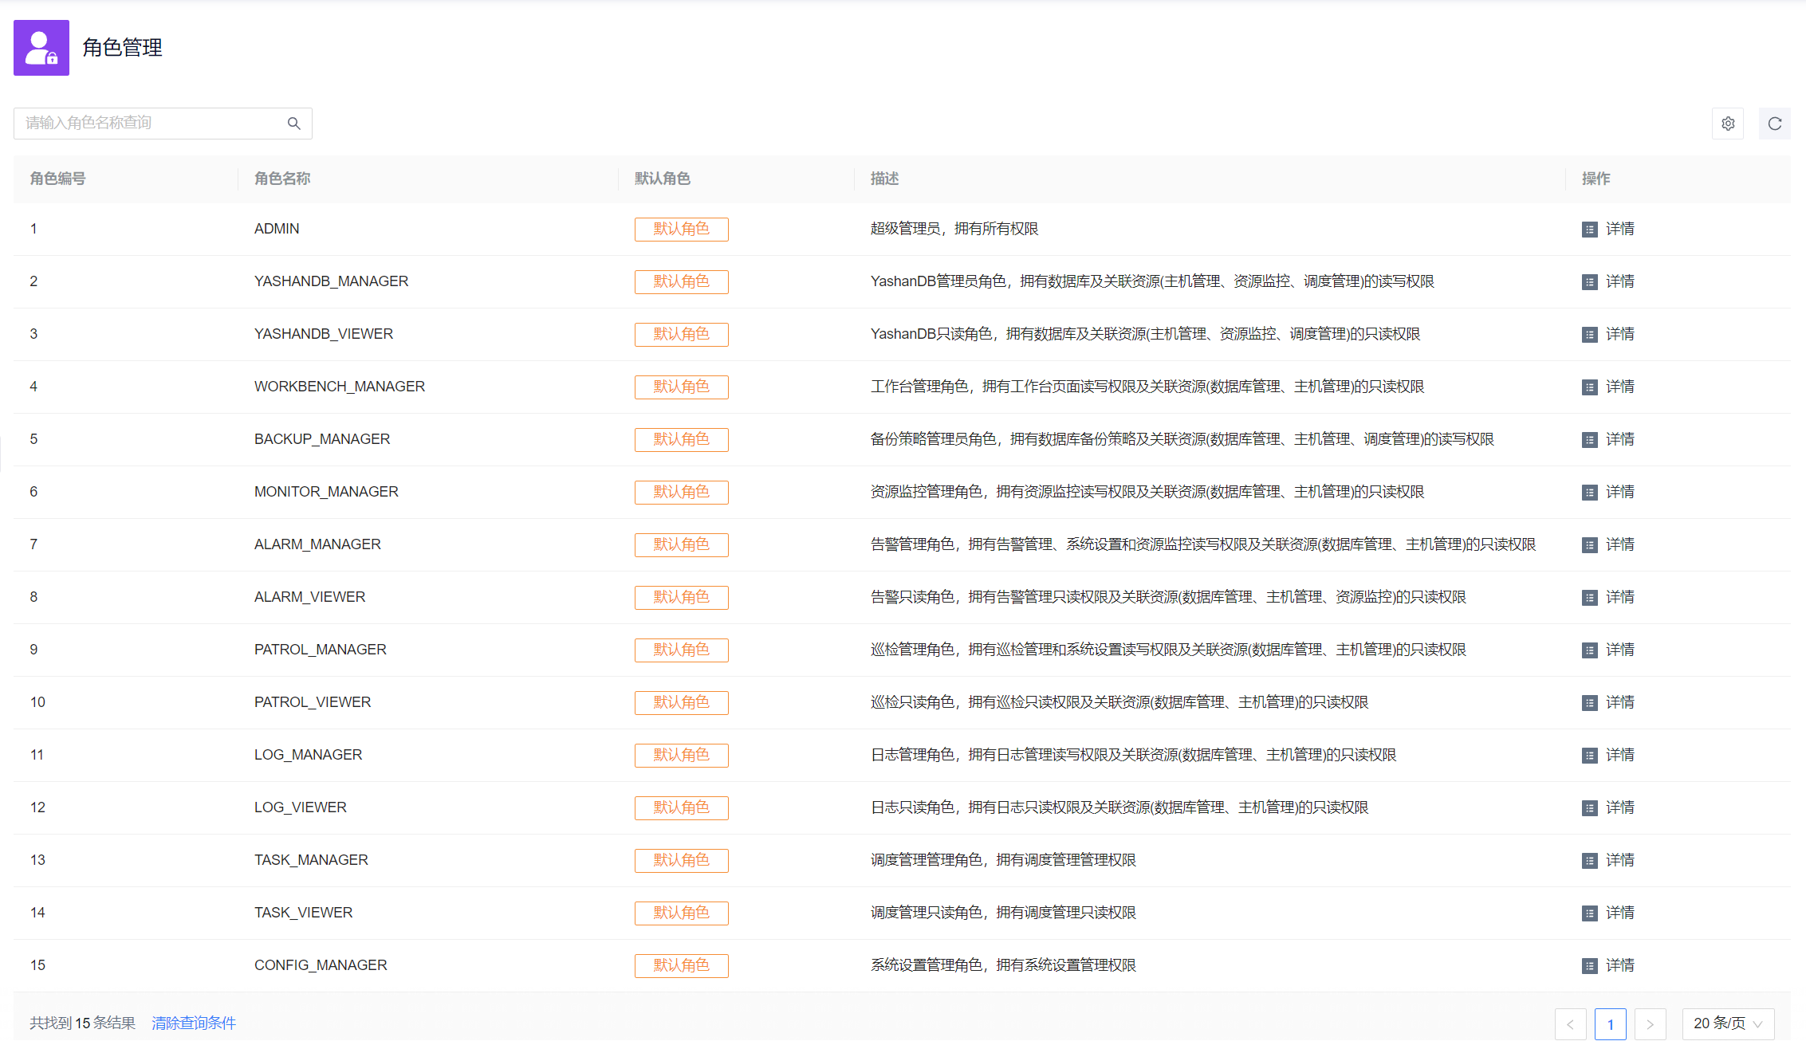Focus the role name search field
The width and height of the screenshot is (1806, 1041).
151,124
